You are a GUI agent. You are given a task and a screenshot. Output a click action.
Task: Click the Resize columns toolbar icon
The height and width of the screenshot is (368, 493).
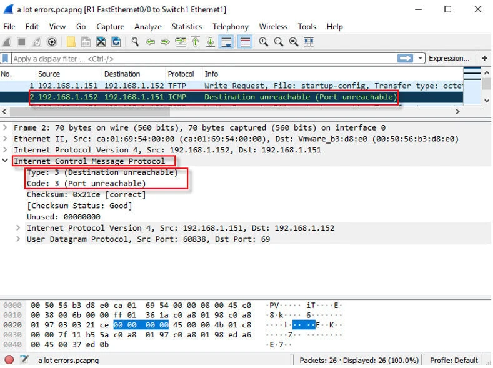309,42
